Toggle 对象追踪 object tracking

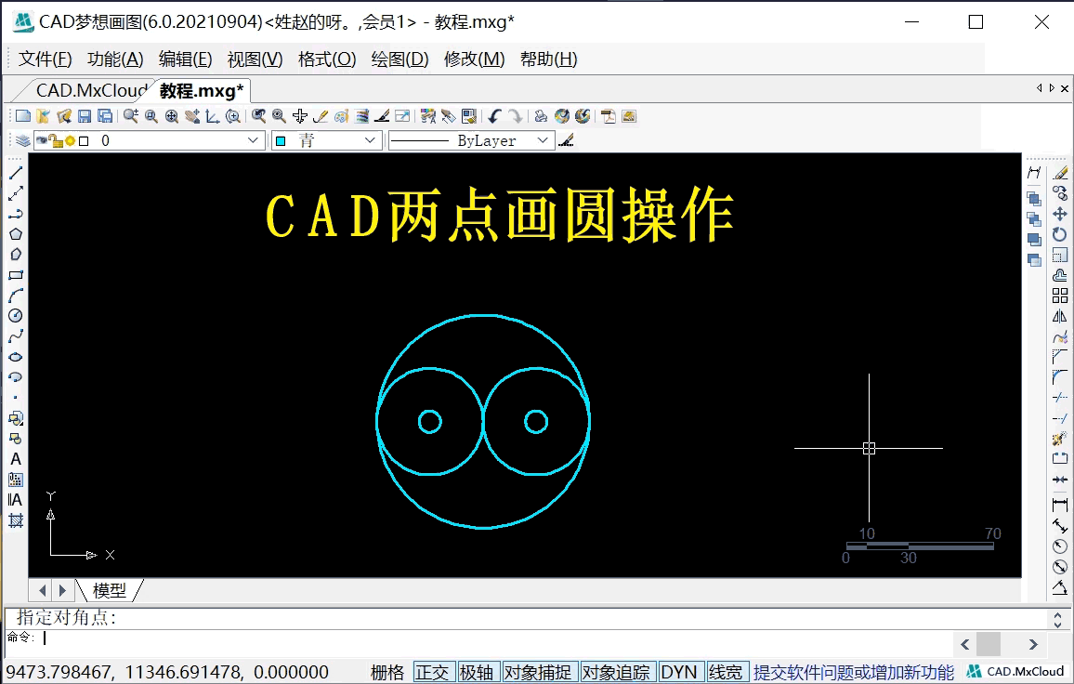click(x=617, y=672)
